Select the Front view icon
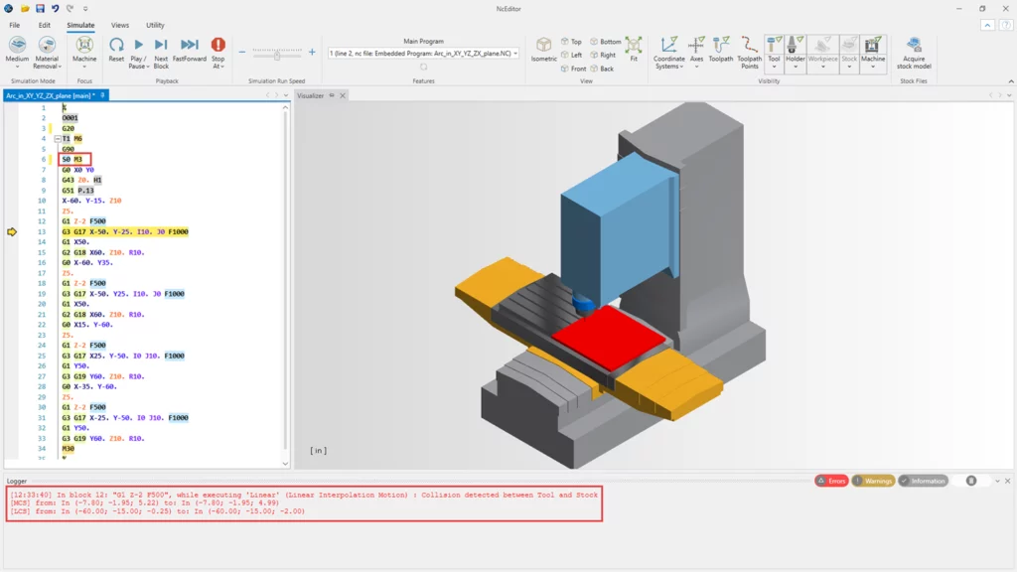1017x572 pixels. click(x=566, y=69)
